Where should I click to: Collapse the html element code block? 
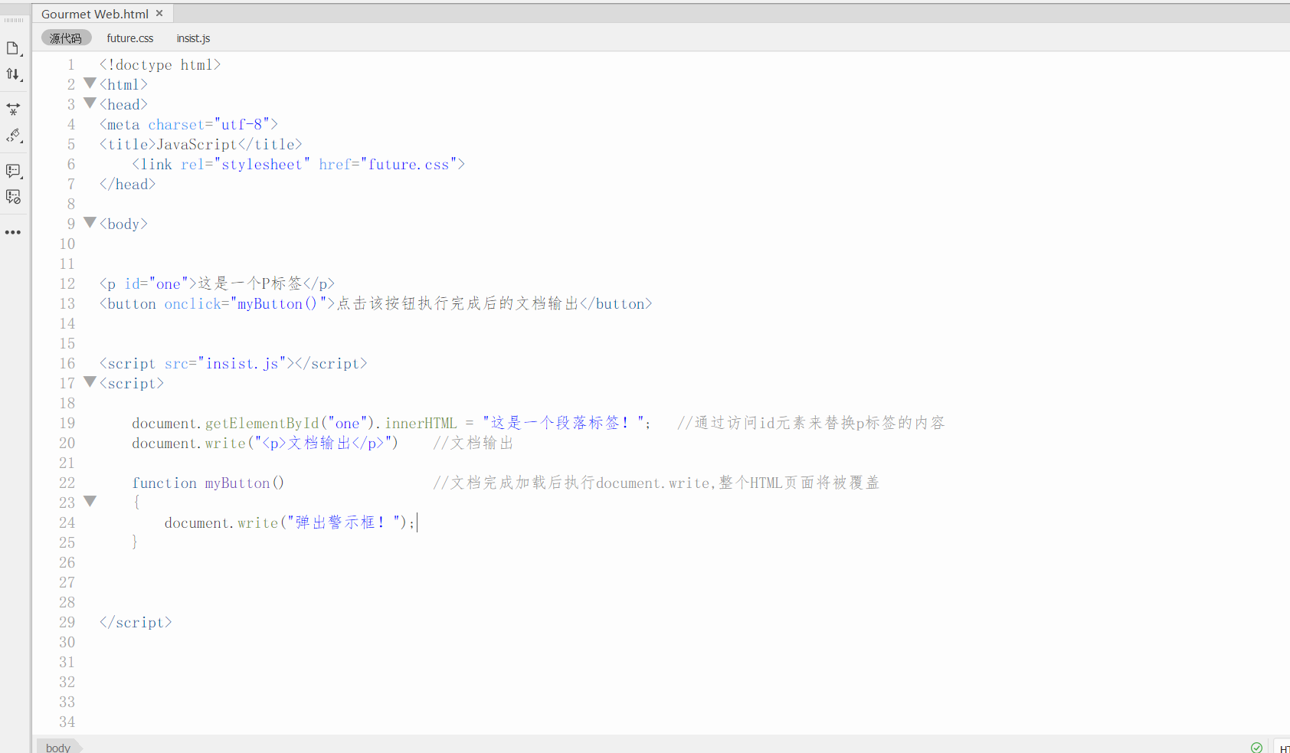coord(90,83)
